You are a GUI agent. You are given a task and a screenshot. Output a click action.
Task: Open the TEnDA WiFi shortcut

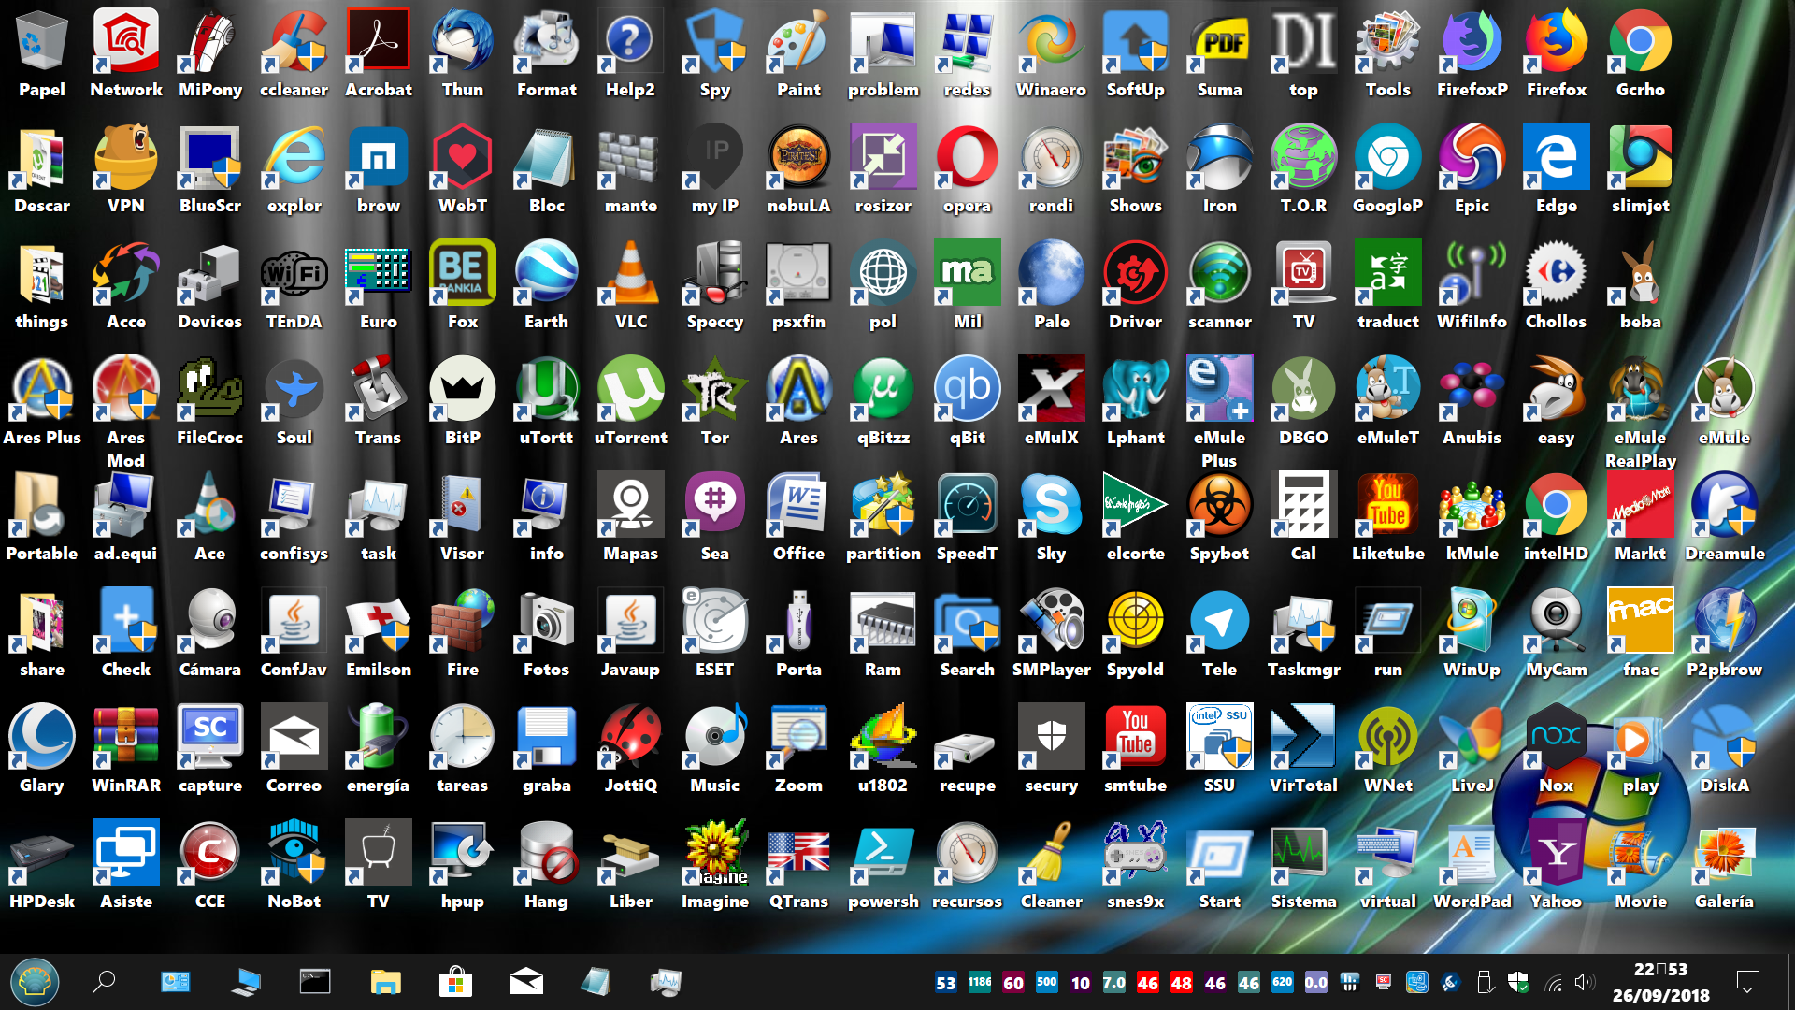tap(294, 285)
